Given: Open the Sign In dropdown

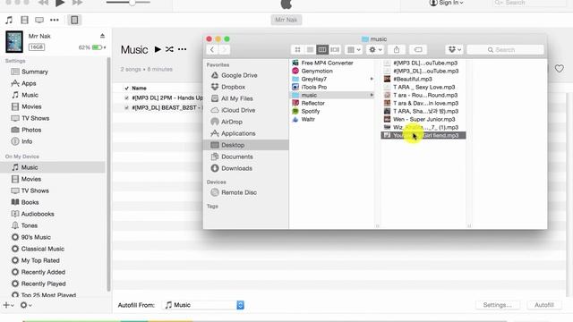Looking at the screenshot, I should (x=446, y=3).
